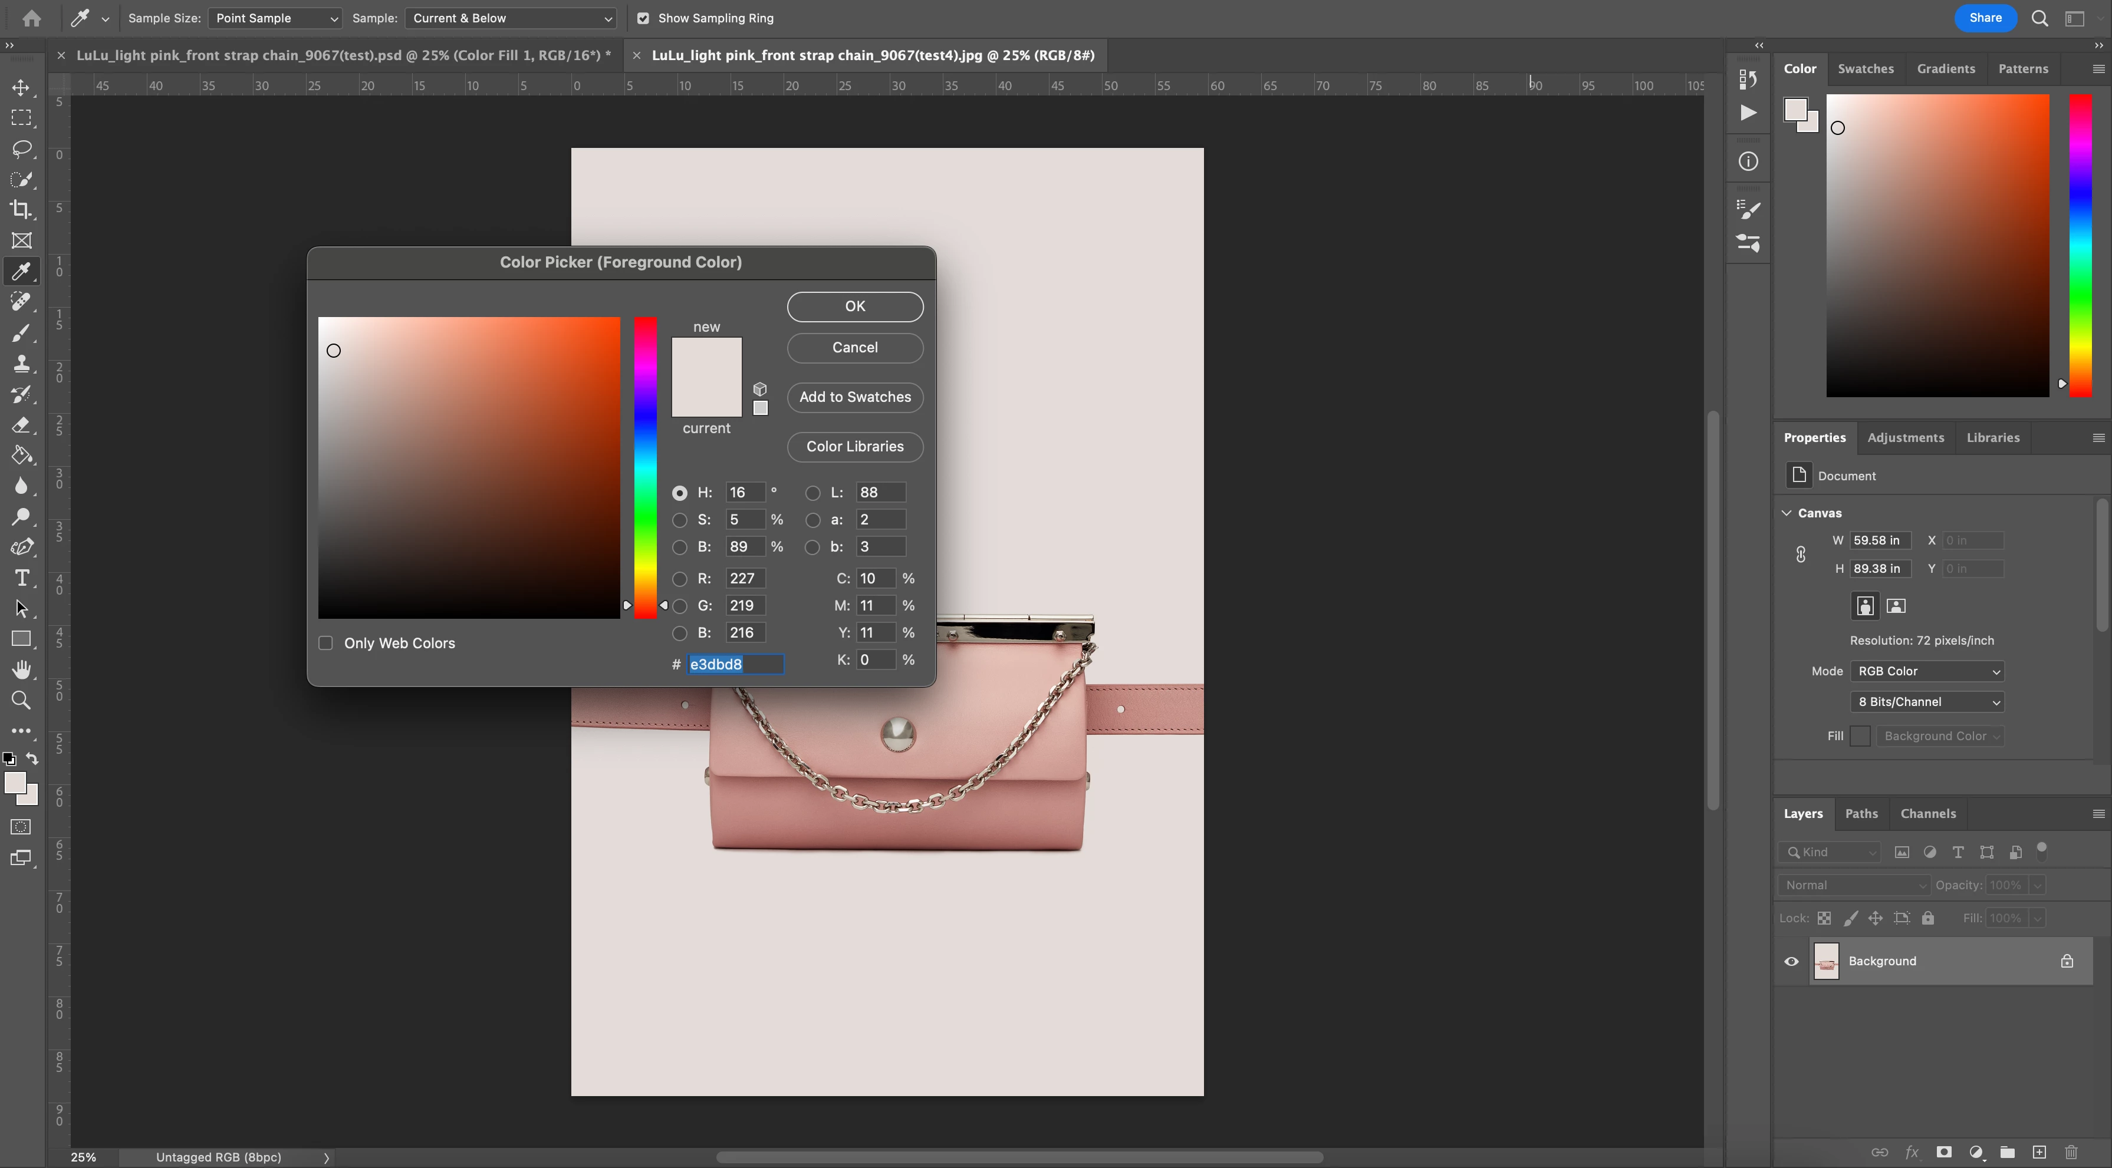Uncheck Show Sampling Ring
The image size is (2112, 1168).
[x=643, y=18]
